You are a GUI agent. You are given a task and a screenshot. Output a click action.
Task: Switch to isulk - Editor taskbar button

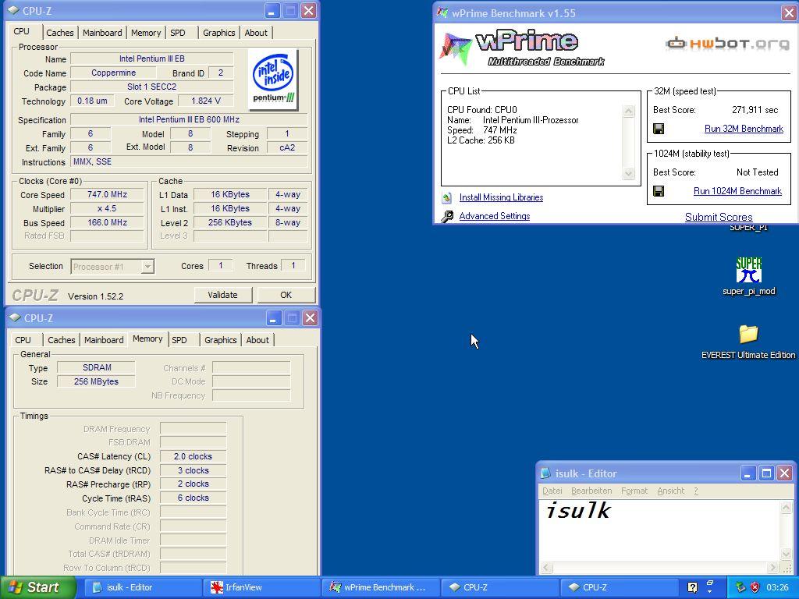pos(142,587)
